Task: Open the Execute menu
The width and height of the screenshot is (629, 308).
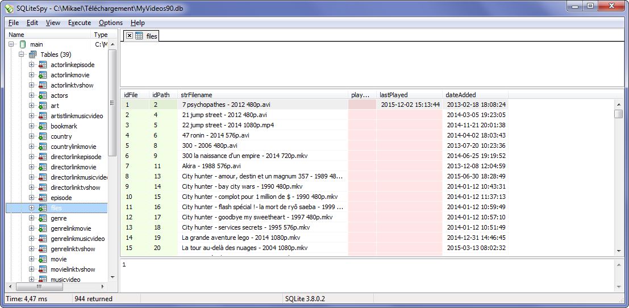Action: (80, 23)
